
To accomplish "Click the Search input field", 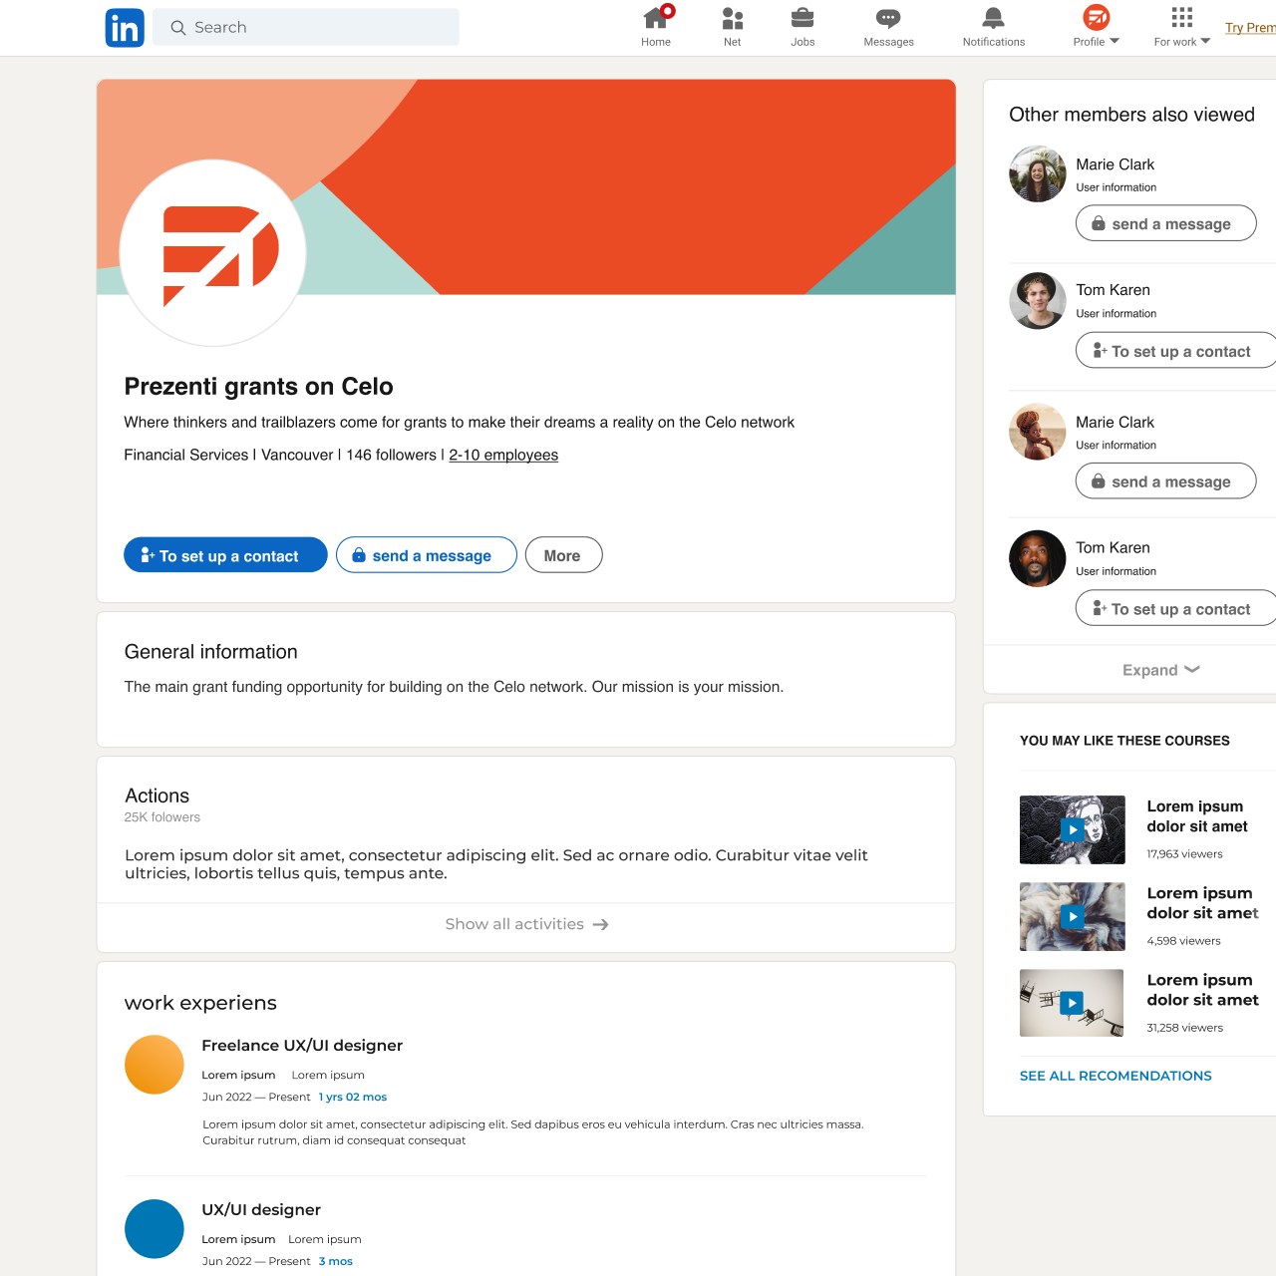I will [306, 28].
